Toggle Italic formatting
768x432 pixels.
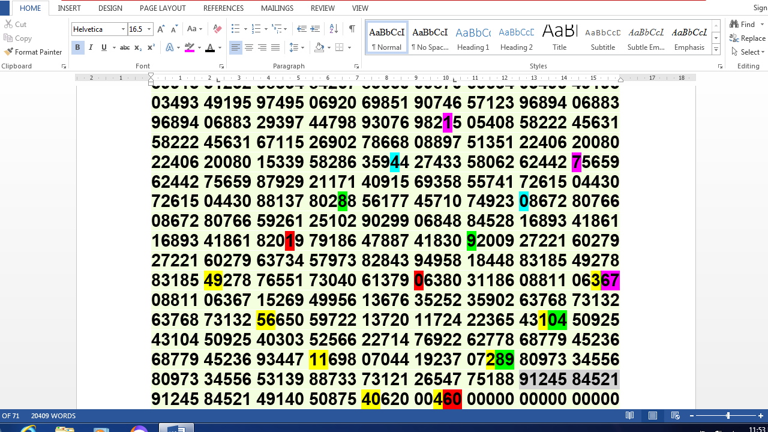coord(91,47)
